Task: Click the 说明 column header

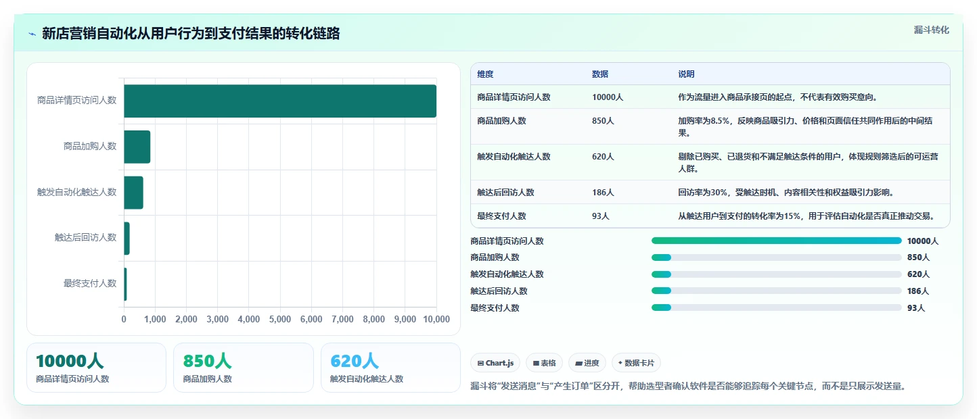Action: (687, 74)
